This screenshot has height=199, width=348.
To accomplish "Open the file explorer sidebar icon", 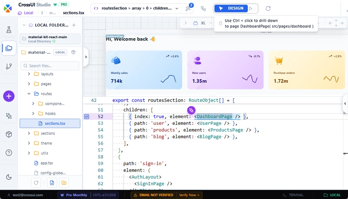I will click(x=9, y=48).
